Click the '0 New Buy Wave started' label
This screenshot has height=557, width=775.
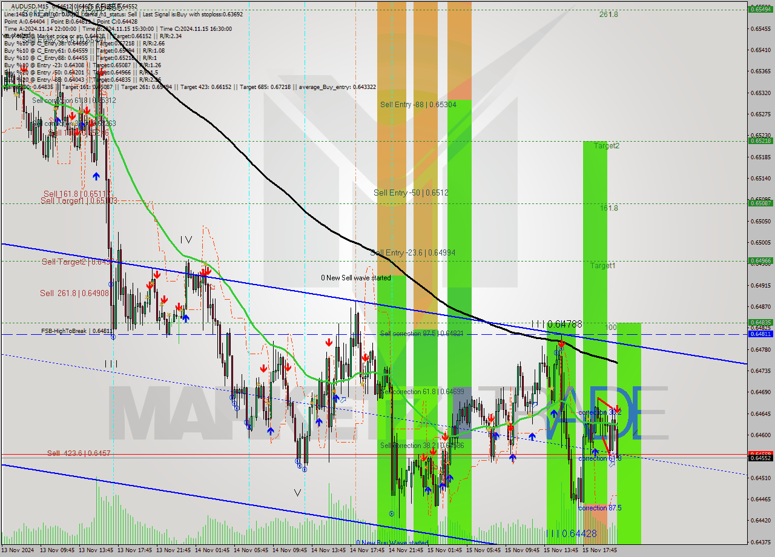coord(392,542)
